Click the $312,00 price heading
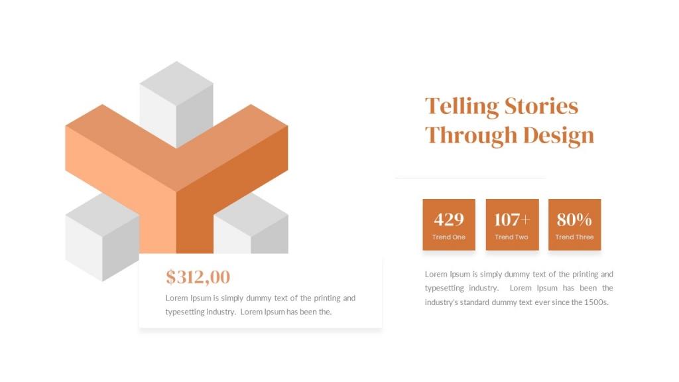The width and height of the screenshot is (679, 382). tap(198, 277)
